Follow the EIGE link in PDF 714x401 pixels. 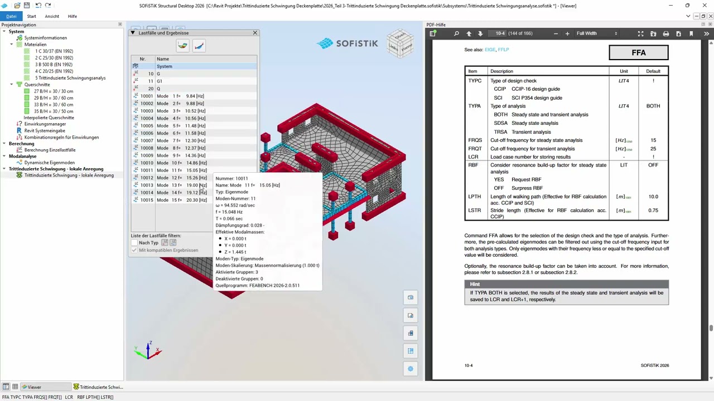[490, 50]
